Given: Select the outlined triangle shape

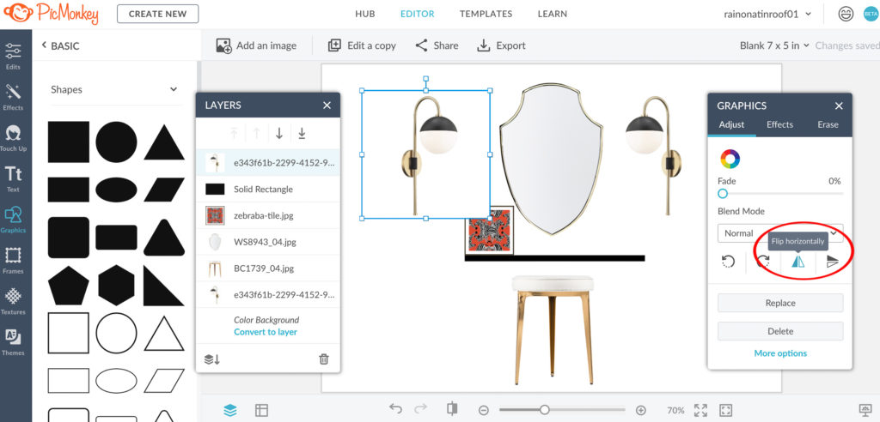Looking at the screenshot, I should tap(164, 333).
